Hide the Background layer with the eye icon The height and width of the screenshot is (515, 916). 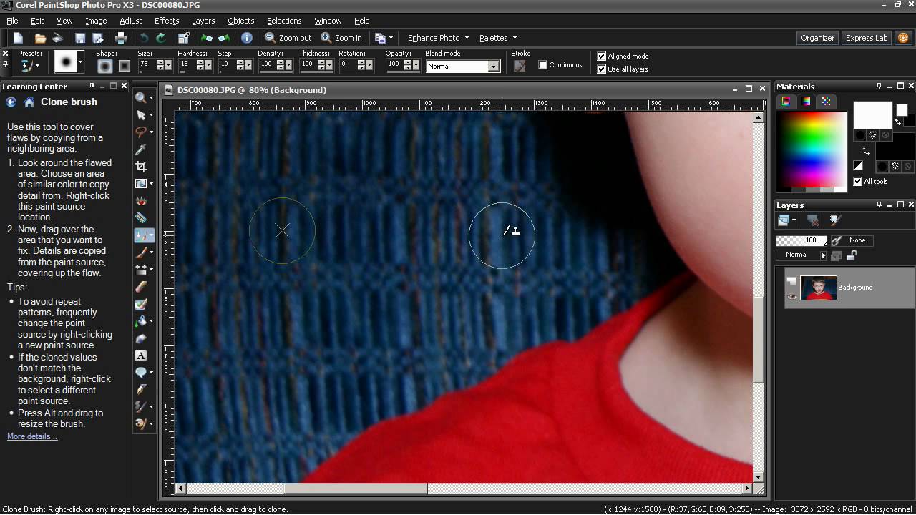791,296
